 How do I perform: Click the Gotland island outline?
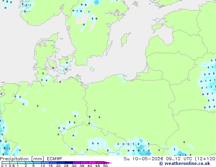coord(125,40)
